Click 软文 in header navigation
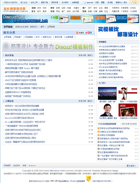The height and width of the screenshot is (183, 140). (x=33, y=11)
